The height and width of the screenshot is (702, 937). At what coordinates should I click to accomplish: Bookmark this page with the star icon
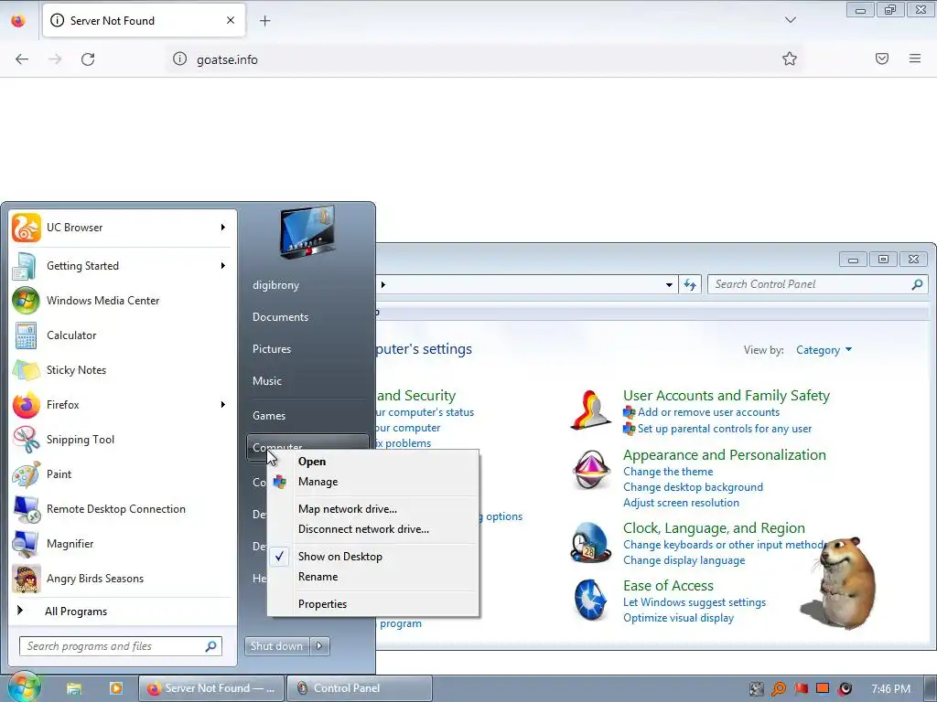(790, 58)
